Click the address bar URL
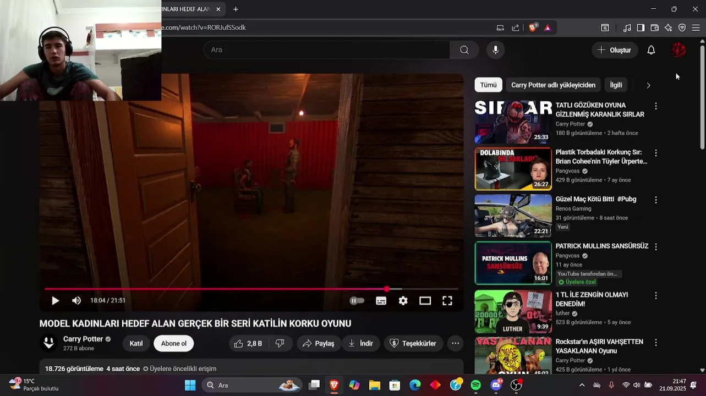 204,28
